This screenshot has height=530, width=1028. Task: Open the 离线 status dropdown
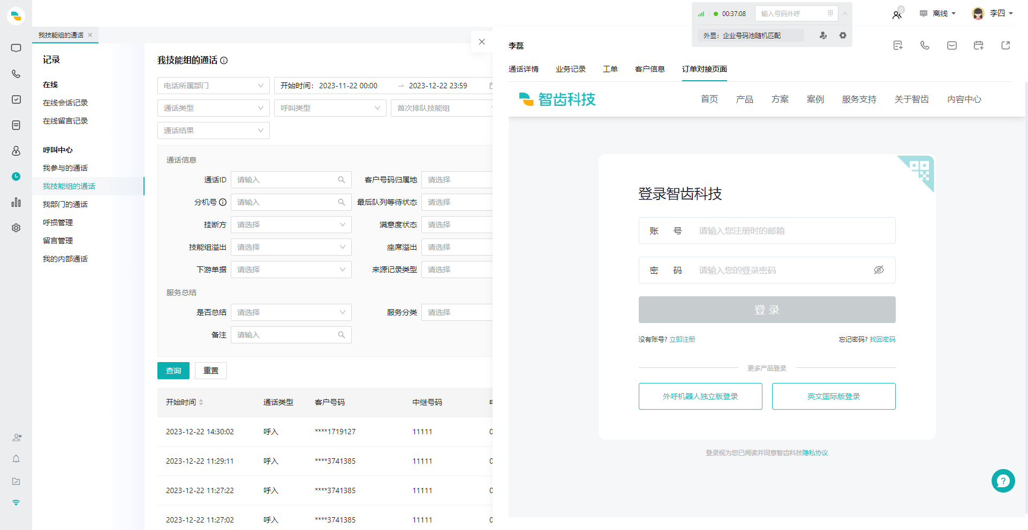tap(938, 13)
